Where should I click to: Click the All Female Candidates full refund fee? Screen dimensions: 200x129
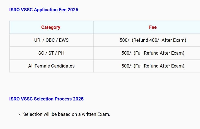click(x=147, y=66)
